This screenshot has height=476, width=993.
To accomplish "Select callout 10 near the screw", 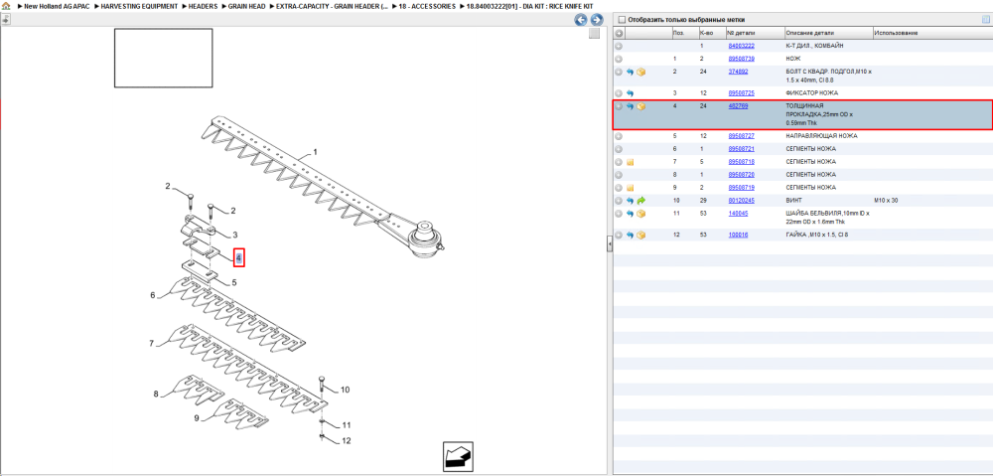I will point(346,390).
